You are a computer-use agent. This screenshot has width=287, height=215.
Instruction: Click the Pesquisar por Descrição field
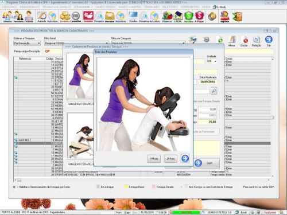[x=158, y=51]
